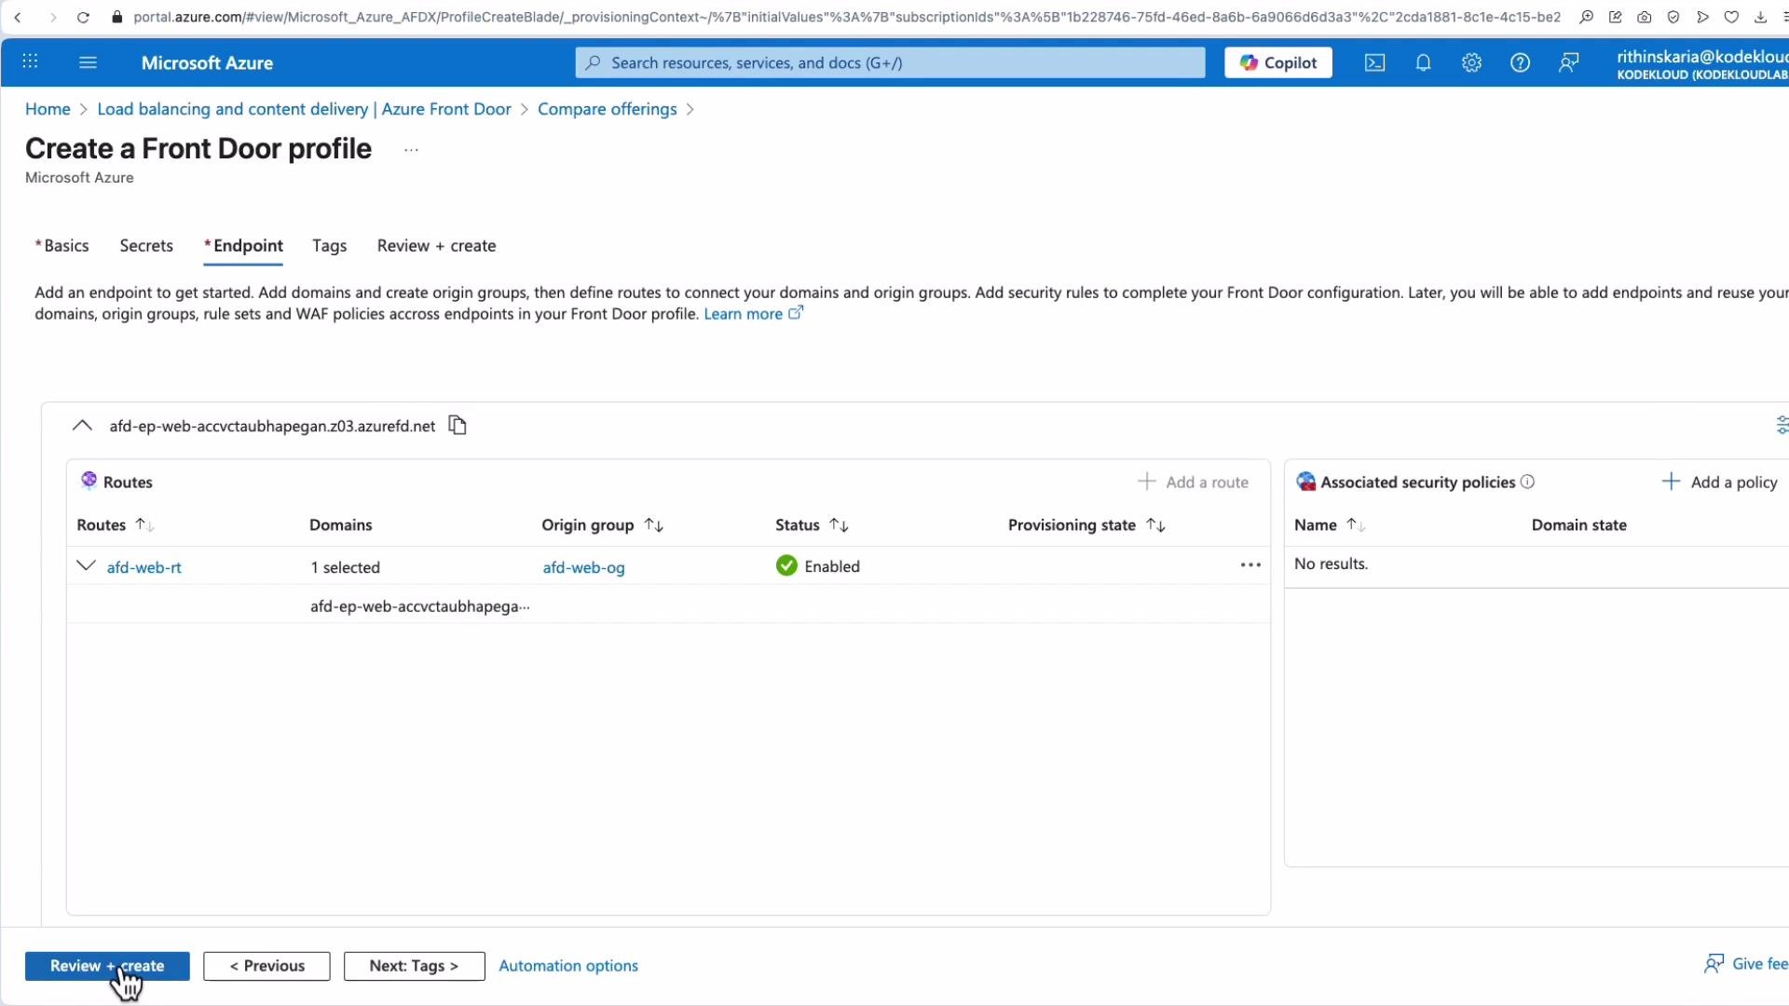Reload the browser page
The width and height of the screenshot is (1789, 1006).
[83, 17]
